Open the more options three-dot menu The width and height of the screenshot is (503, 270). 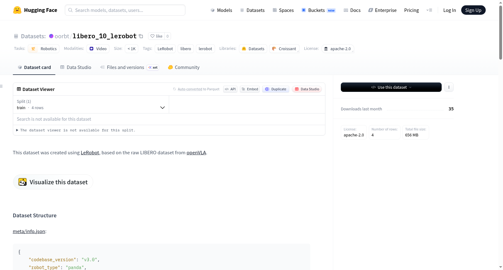[449, 87]
